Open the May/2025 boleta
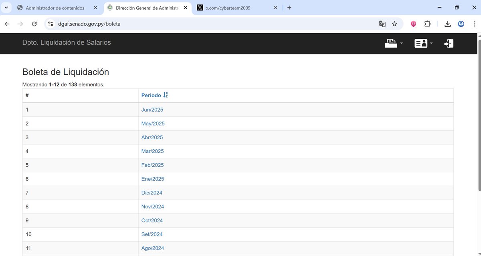This screenshot has width=481, height=256. tap(153, 124)
